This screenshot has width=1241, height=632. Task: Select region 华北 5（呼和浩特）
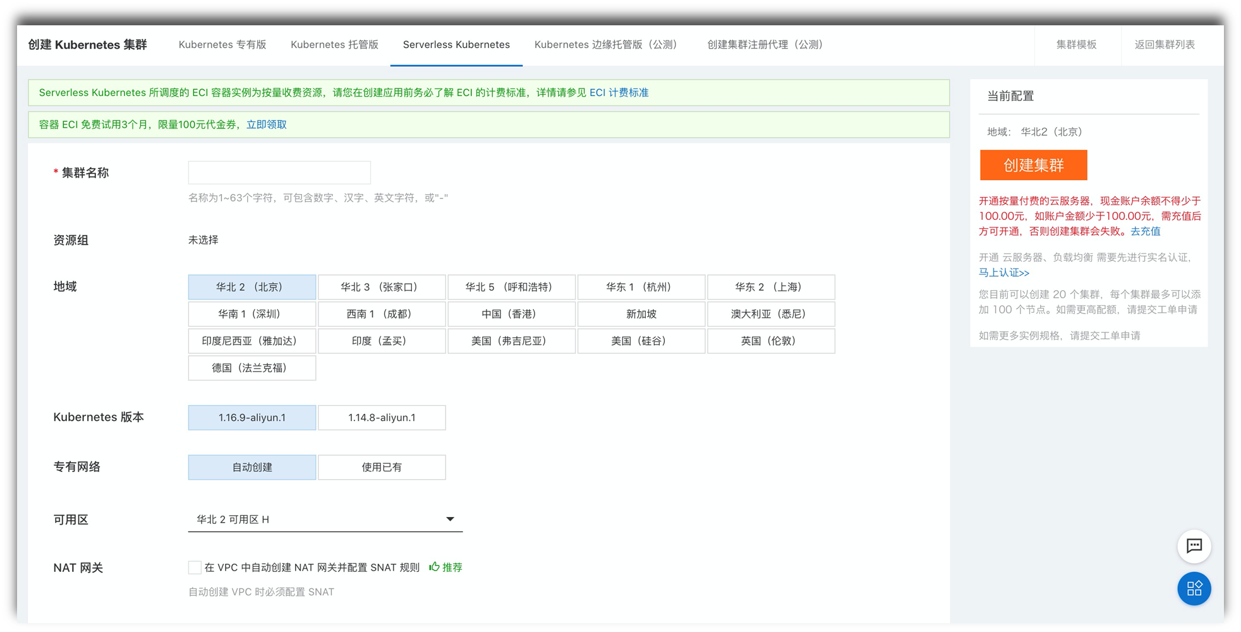[512, 287]
